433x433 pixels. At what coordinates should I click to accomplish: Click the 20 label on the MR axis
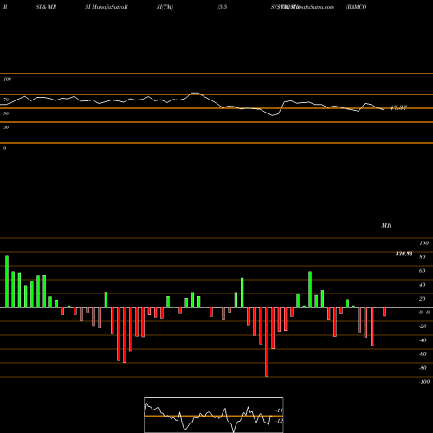click(x=423, y=299)
